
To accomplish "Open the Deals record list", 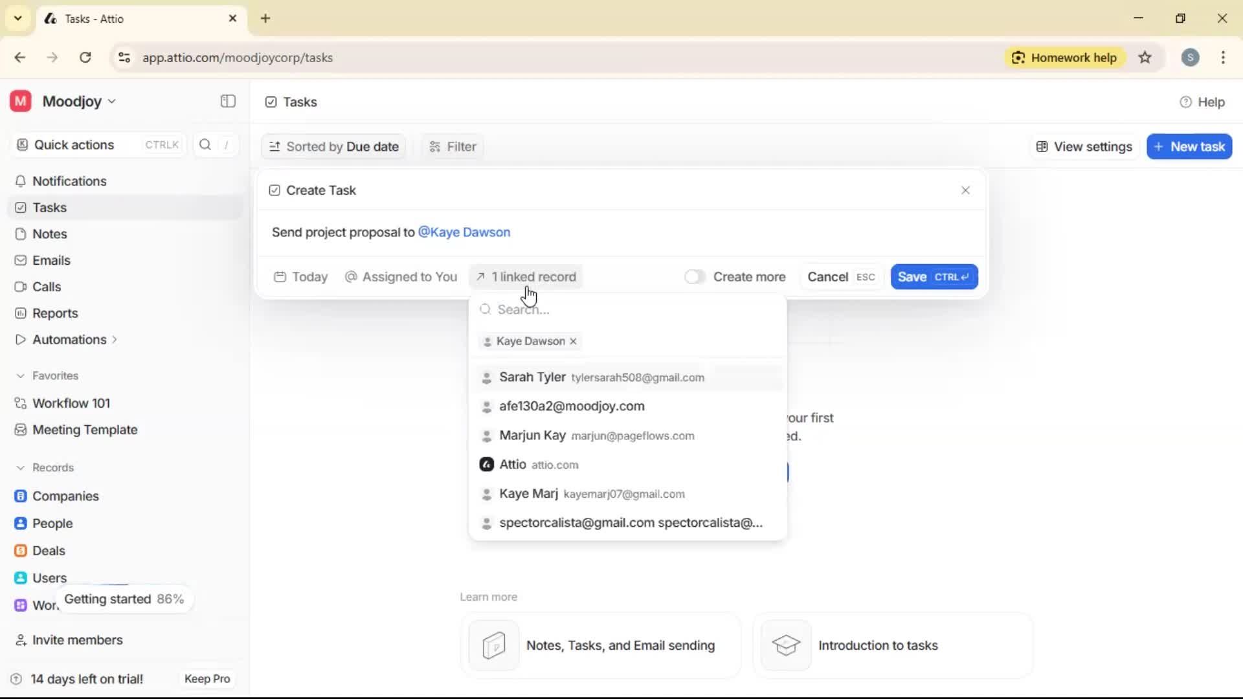I will 48,551.
